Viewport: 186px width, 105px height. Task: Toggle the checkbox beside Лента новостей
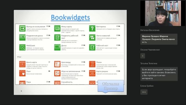pyautogui.click(x=117, y=35)
